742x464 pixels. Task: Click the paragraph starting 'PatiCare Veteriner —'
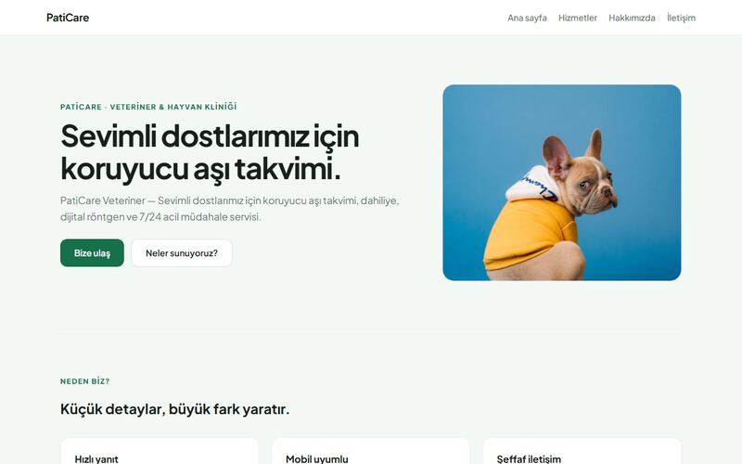pyautogui.click(x=229, y=209)
